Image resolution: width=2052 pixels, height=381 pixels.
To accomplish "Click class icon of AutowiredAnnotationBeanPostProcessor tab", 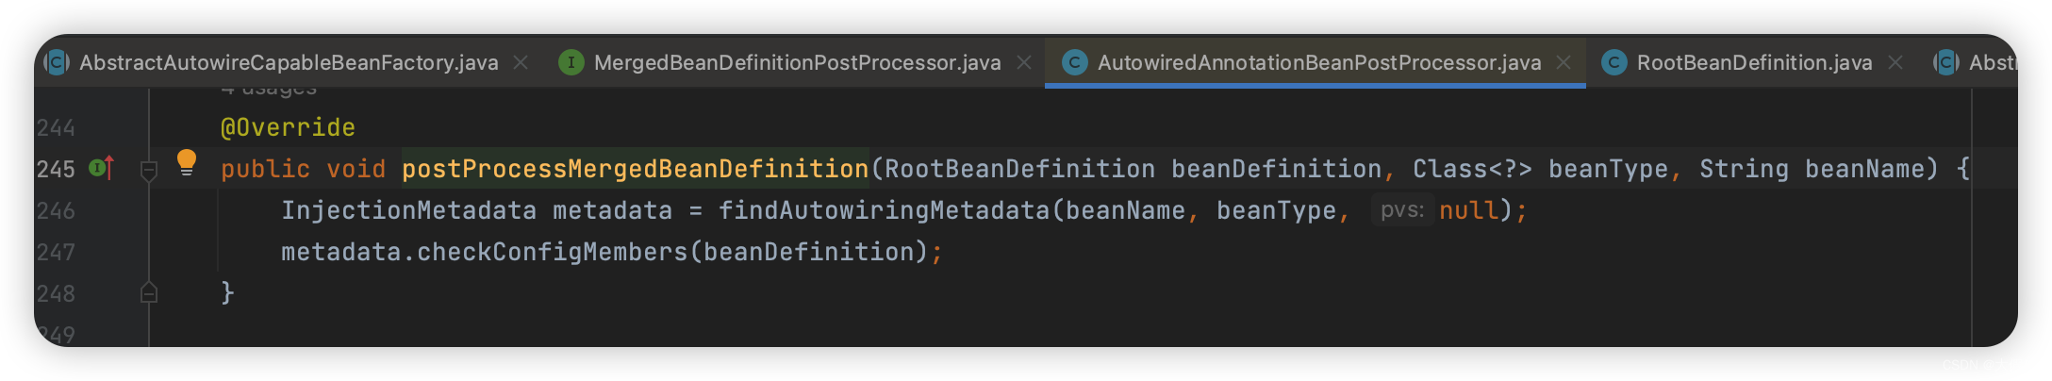I will (1074, 62).
